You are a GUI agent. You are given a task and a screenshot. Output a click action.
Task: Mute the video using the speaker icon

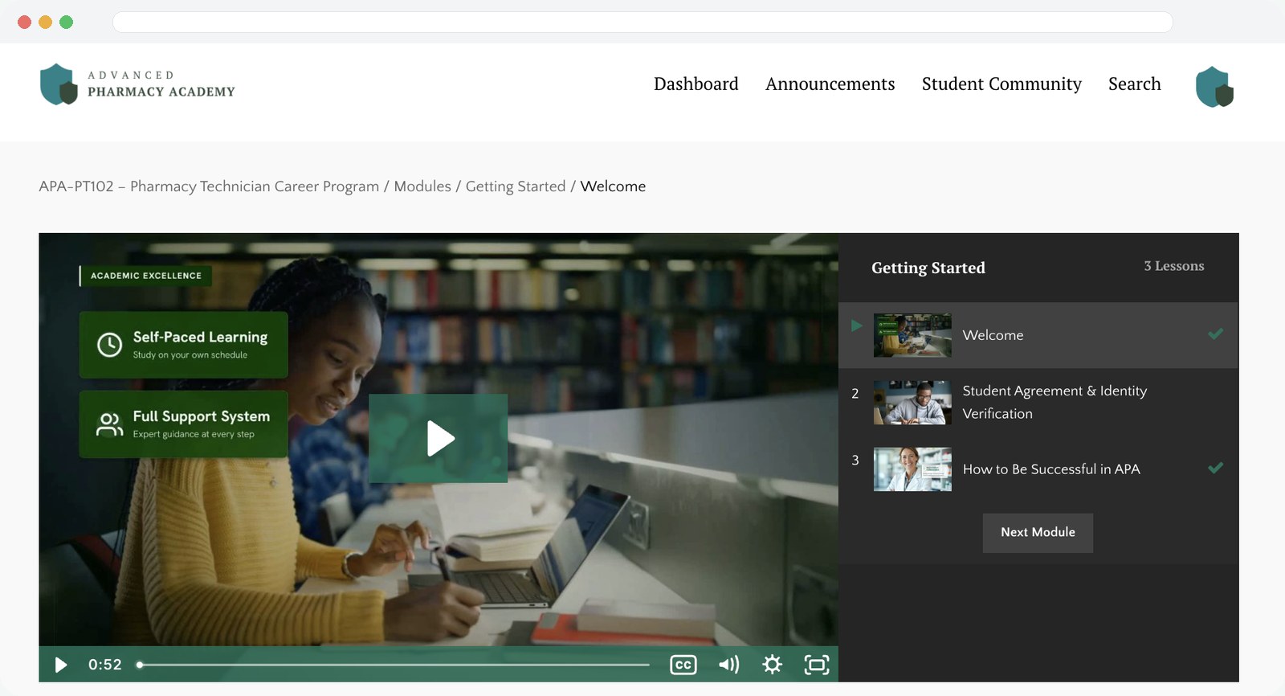tap(728, 665)
